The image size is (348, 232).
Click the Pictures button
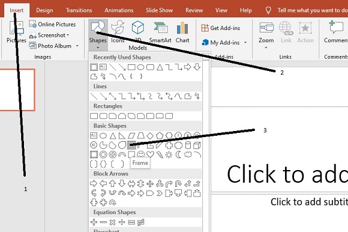[x=16, y=32]
